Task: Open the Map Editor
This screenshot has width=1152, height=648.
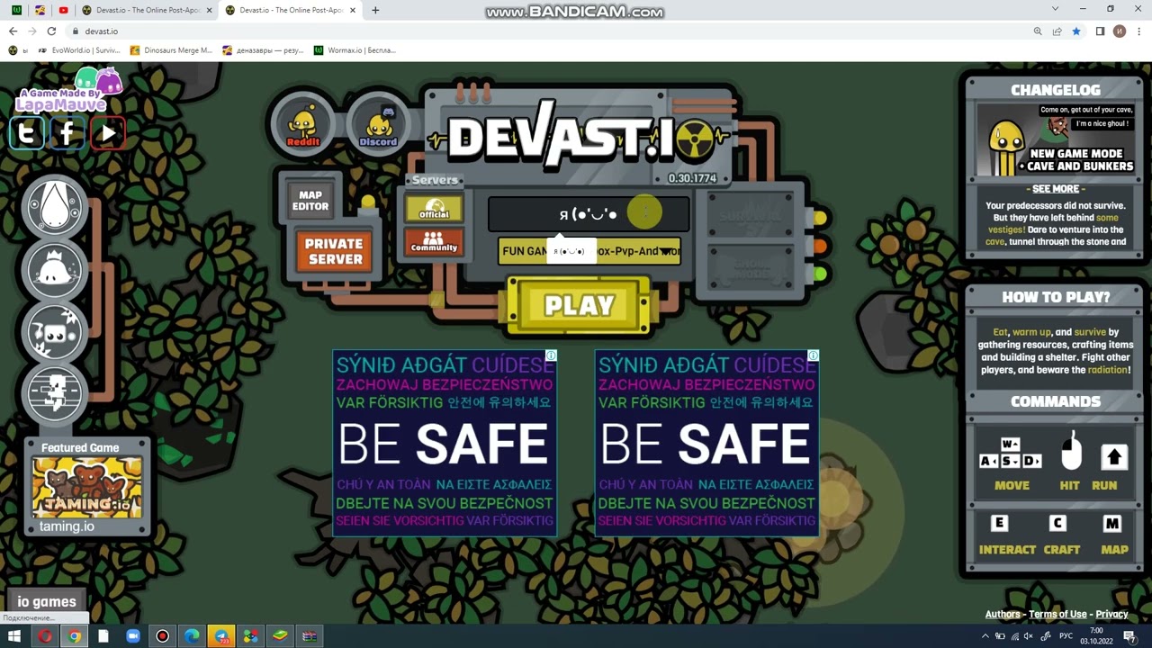Action: tap(310, 201)
